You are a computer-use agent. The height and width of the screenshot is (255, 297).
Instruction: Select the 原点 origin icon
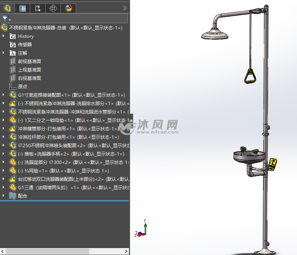[x=13, y=86]
